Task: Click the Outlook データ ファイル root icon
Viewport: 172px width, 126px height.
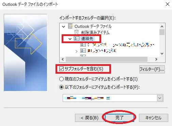Action: (71, 26)
